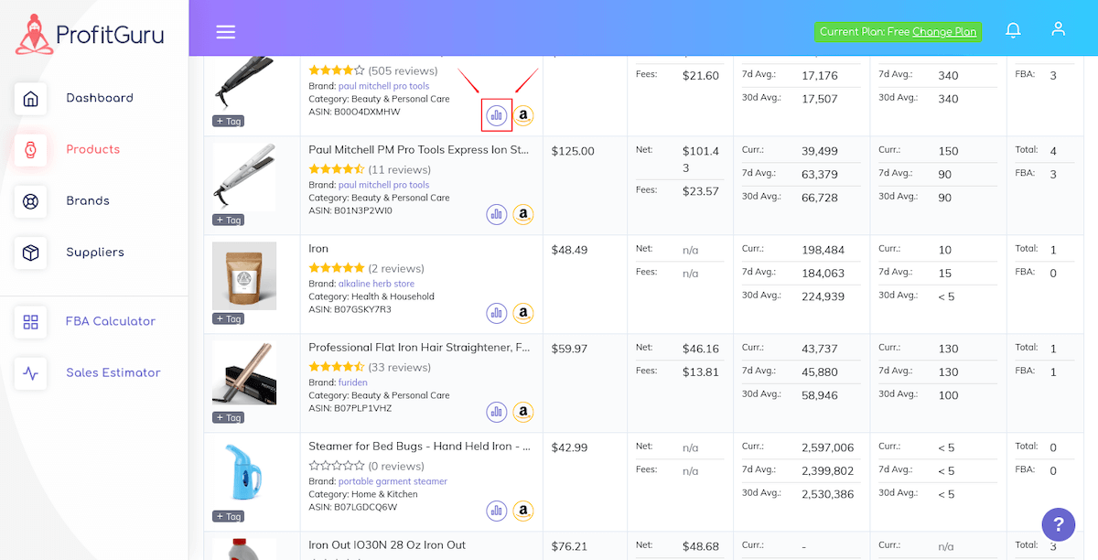
Task: Add tag to the B00O4DXMHW product
Action: [x=228, y=121]
